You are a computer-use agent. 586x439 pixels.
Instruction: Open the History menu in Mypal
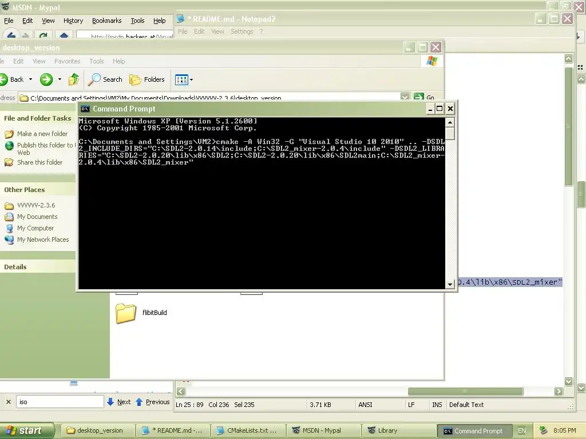tap(73, 21)
